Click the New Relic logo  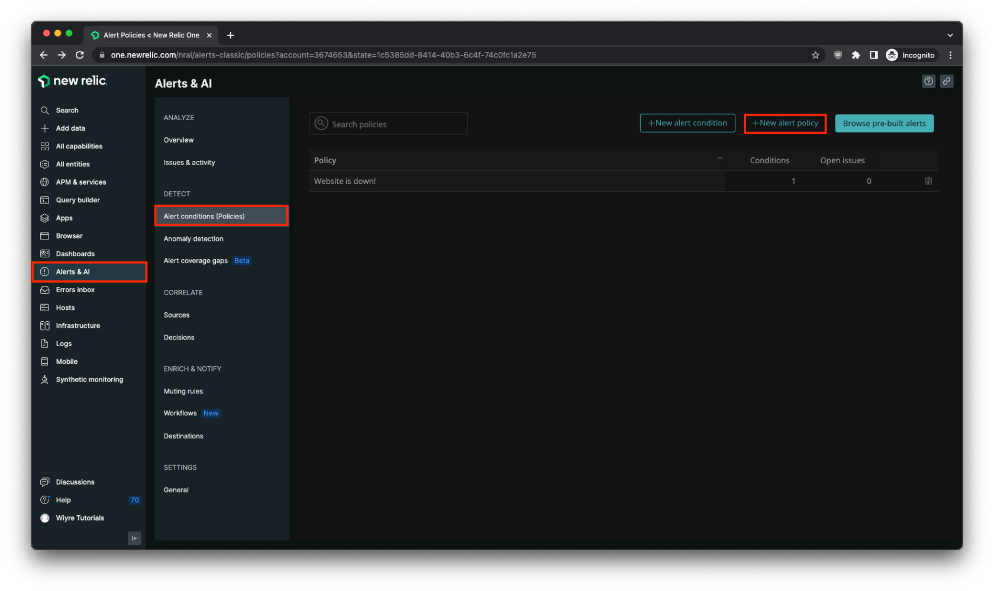click(x=72, y=81)
